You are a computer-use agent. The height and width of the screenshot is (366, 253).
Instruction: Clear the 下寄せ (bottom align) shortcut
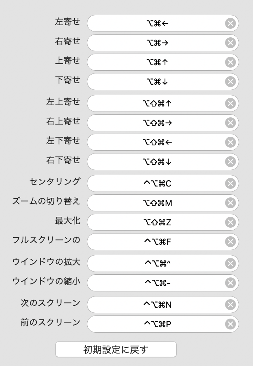pos(230,82)
